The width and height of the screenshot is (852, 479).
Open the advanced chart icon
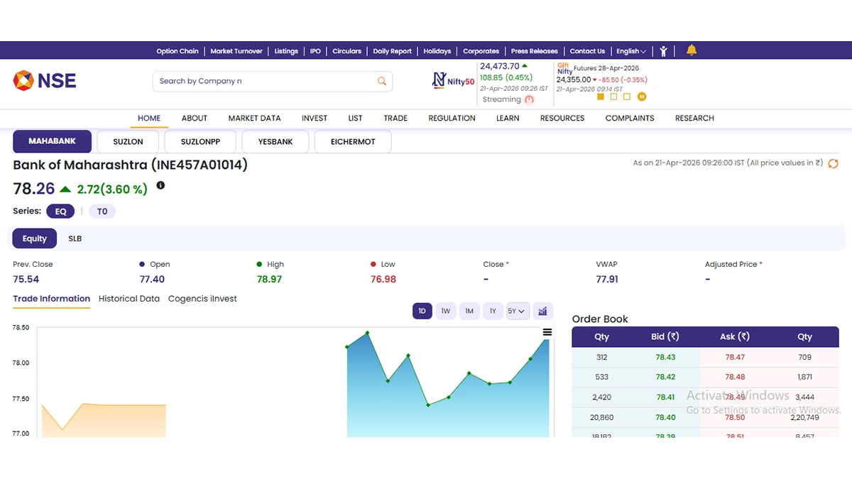pyautogui.click(x=543, y=311)
